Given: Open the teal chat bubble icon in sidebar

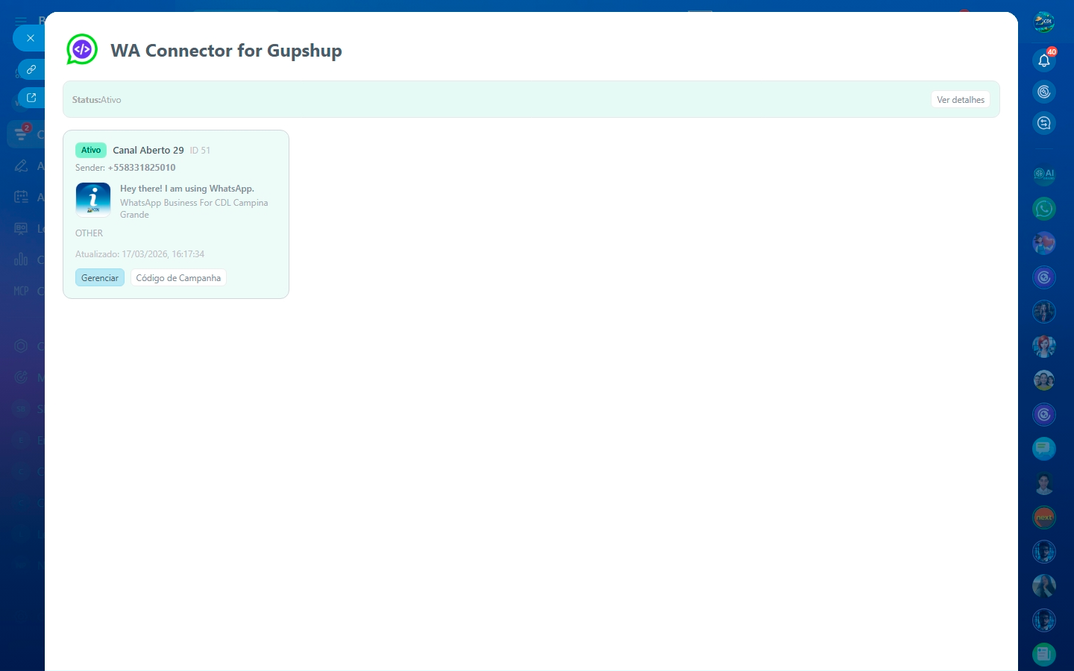Looking at the screenshot, I should point(1043,448).
